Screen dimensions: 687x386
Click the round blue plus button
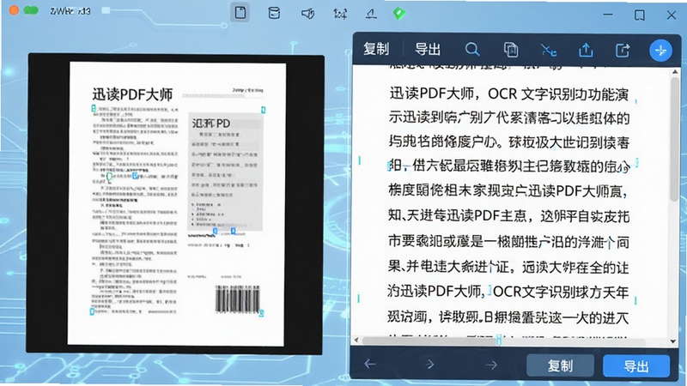point(660,51)
